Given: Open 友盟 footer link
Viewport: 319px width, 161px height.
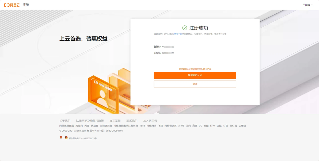Looking at the screenshot, I should 206,126.
